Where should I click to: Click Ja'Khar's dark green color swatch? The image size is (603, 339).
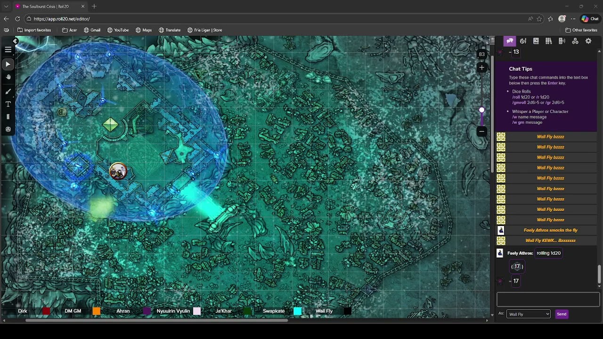(x=247, y=311)
